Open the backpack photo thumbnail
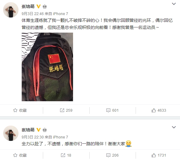 pos(47,67)
